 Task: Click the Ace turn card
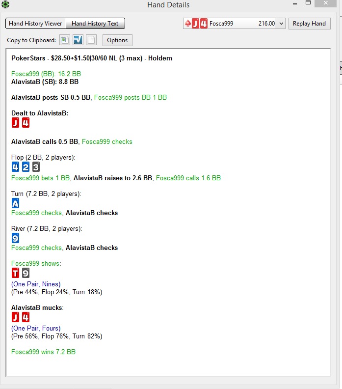[x=15, y=203]
